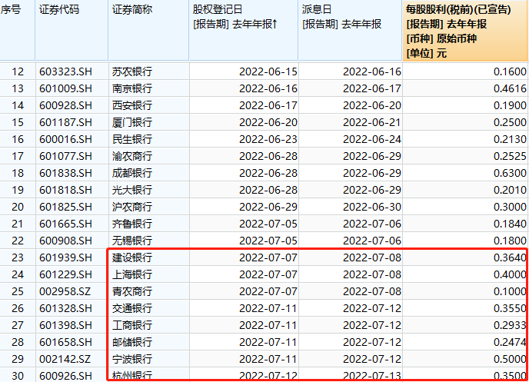Click dividend value 0.1000
Screen dimensions: 529x382
pyautogui.click(x=510, y=291)
